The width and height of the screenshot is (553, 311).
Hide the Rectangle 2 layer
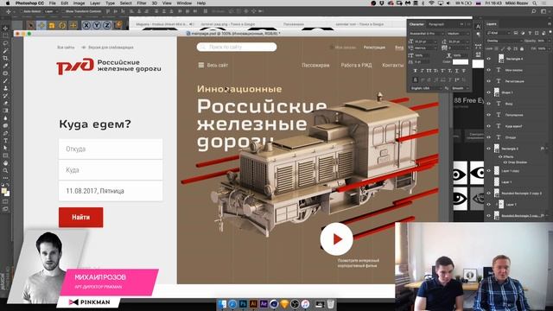(488, 149)
